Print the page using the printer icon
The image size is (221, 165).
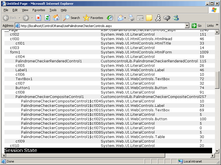[x=131, y=18]
